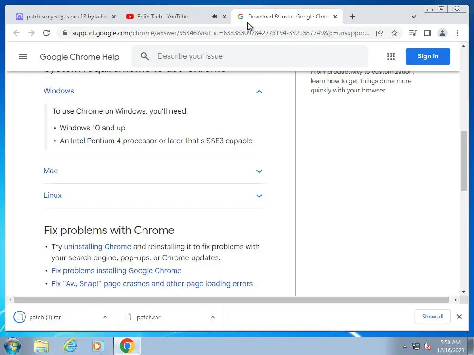Viewport: 474px width, 355px height.
Task: Toggle the Chrome side panel icon
Action: (x=427, y=33)
